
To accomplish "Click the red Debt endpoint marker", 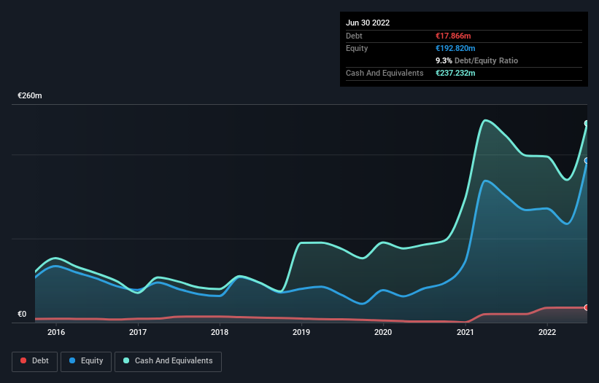I will click(587, 307).
